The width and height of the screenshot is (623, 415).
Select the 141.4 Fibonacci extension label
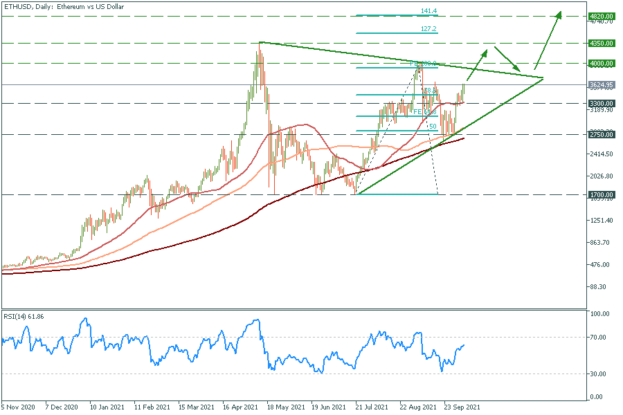pos(428,11)
